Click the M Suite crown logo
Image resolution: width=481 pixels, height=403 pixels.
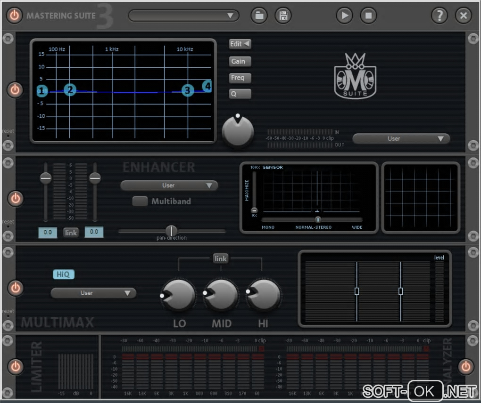tap(355, 76)
